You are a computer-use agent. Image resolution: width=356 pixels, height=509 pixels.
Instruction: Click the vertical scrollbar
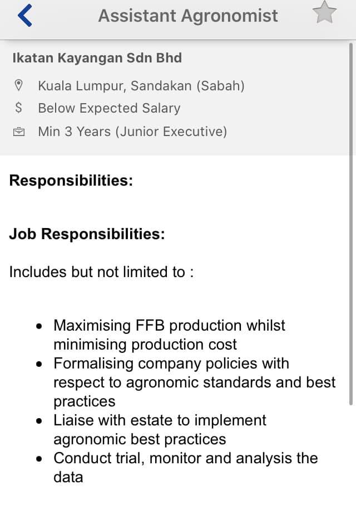pos(351,224)
